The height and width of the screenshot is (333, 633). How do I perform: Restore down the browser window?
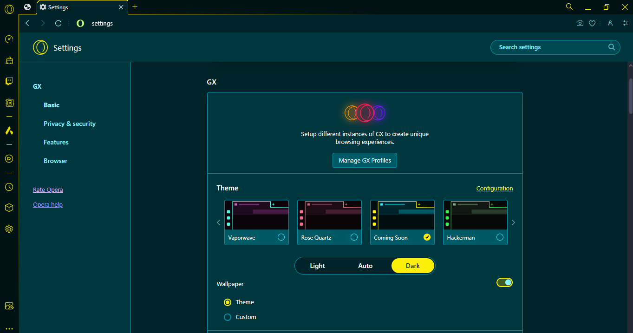(607, 7)
